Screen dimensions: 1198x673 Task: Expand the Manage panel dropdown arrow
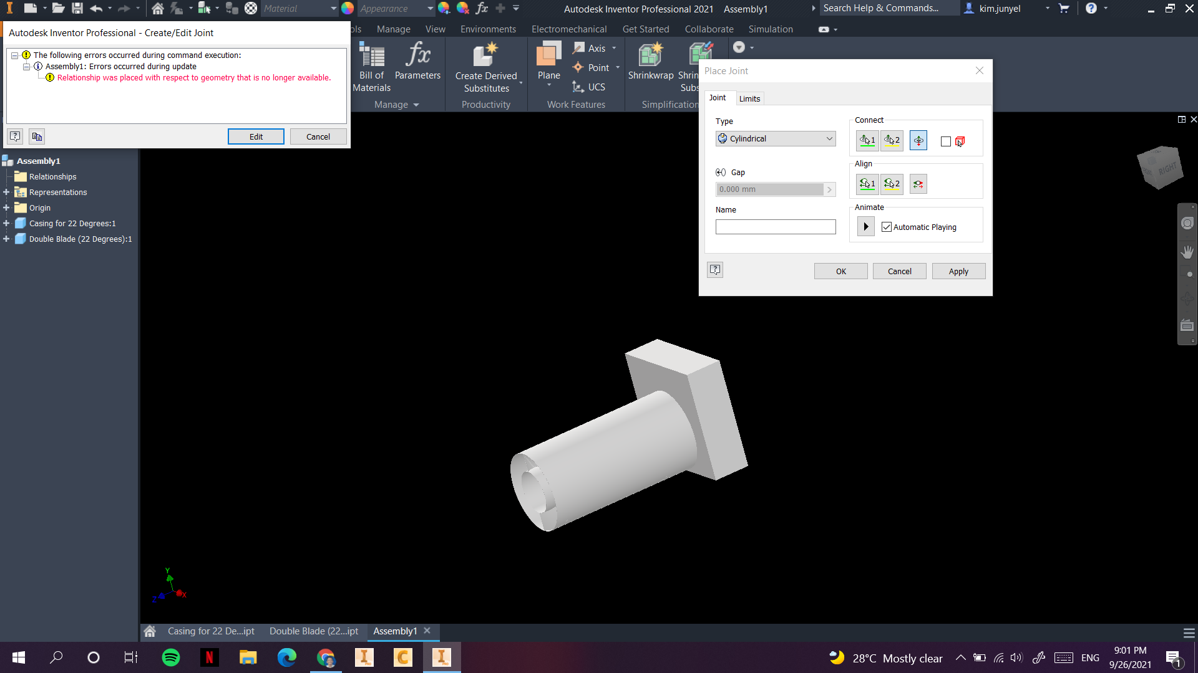[x=416, y=105]
